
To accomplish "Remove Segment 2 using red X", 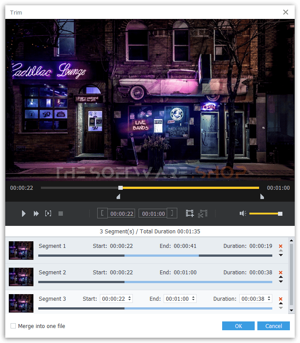I will click(281, 273).
